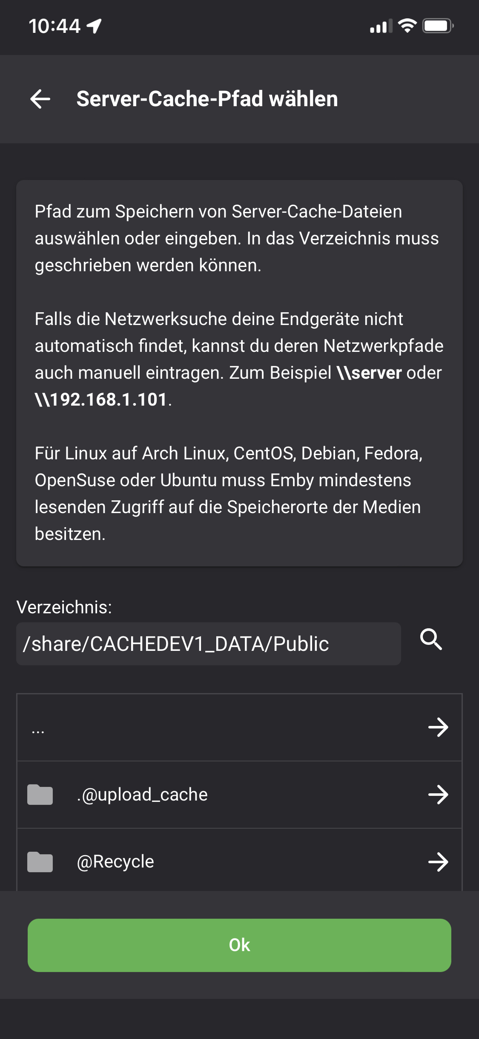Expand @Recycle using its right arrow
This screenshot has width=479, height=1039.
pyautogui.click(x=438, y=862)
